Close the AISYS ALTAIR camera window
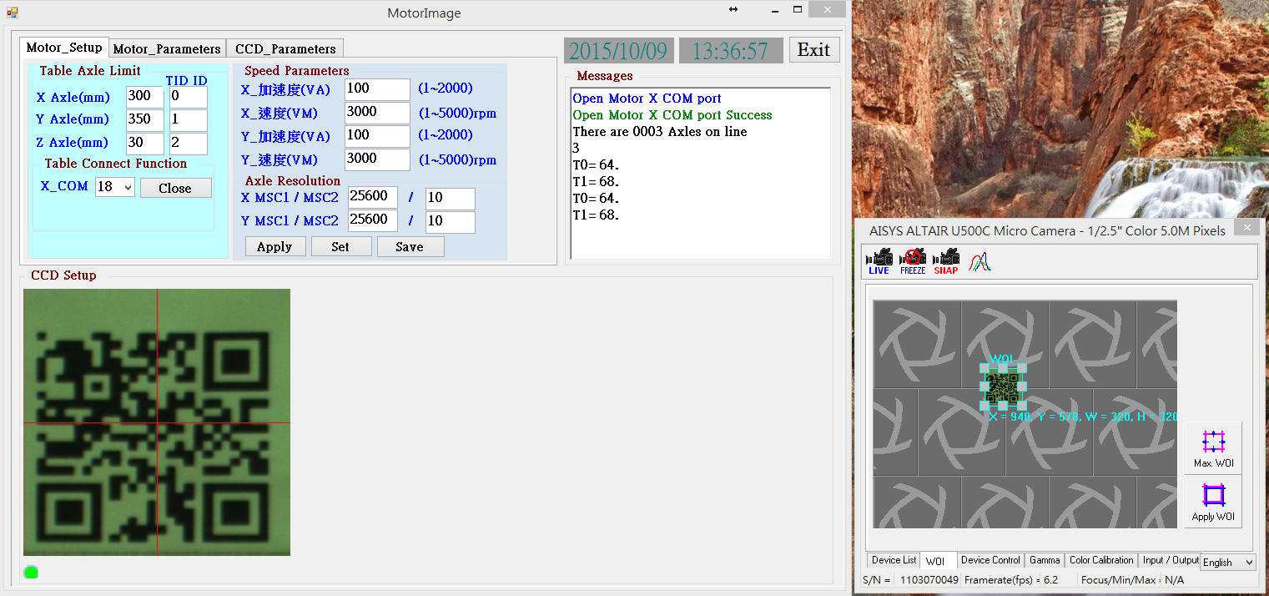 [x=1247, y=227]
